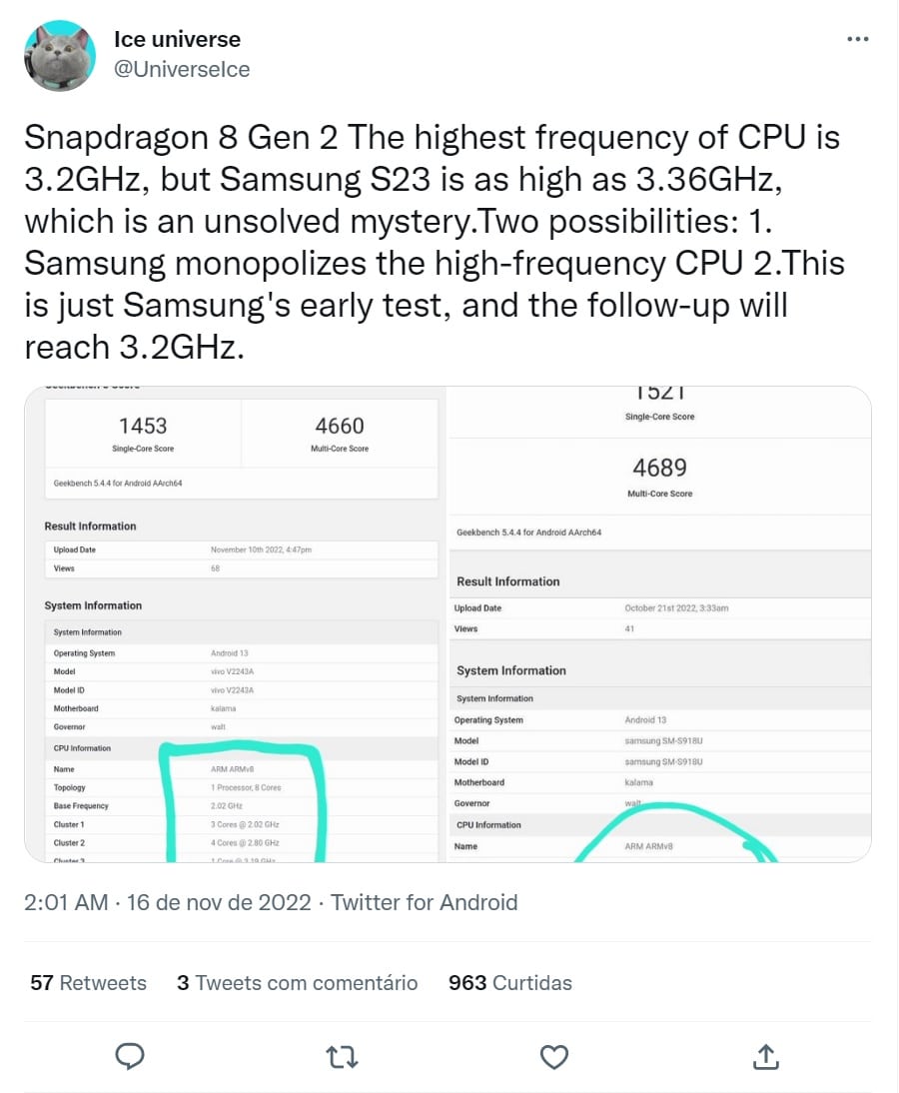Open right Geekbench screenshot with 4689 score
This screenshot has height=1093, width=899.
click(x=659, y=624)
